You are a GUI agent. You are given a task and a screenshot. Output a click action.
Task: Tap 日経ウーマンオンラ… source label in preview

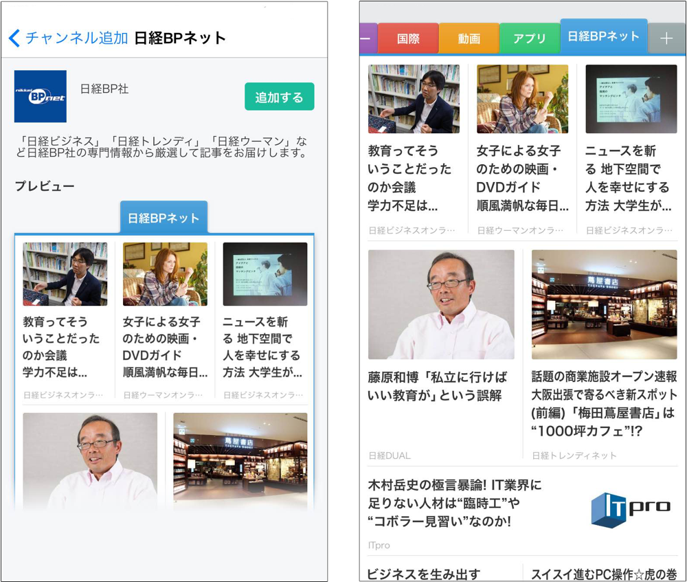click(x=163, y=395)
